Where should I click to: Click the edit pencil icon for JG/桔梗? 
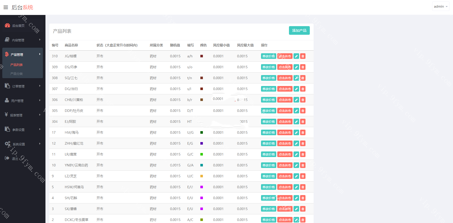(296, 56)
